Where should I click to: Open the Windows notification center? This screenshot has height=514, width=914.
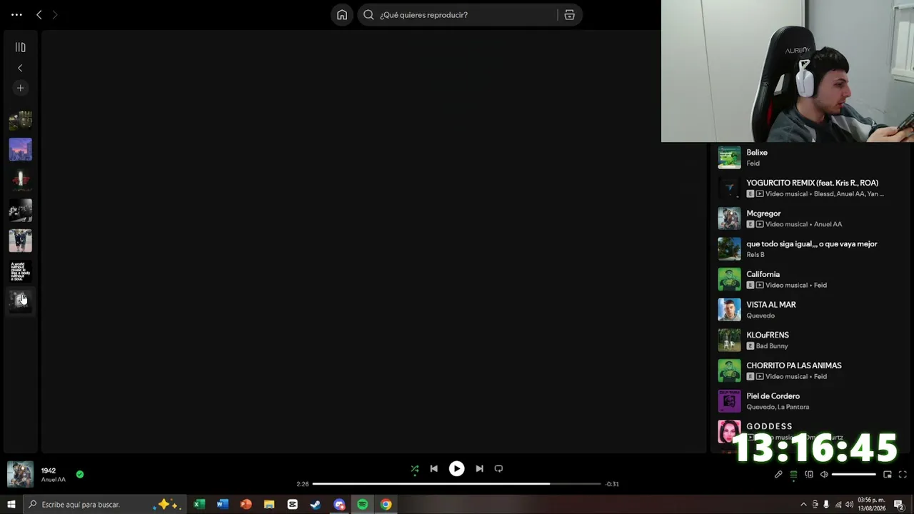tap(899, 505)
